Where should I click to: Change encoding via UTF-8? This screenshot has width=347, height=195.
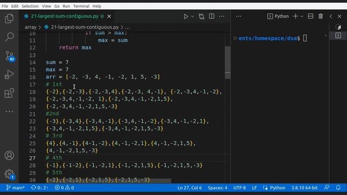[240, 188]
